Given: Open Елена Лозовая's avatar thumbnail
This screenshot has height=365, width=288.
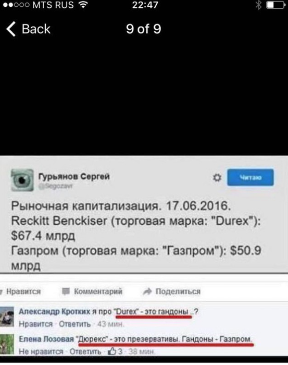Looking at the screenshot, I should point(7,344).
